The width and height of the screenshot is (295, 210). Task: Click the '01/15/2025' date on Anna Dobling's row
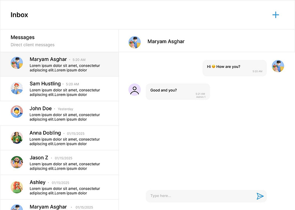point(76,133)
